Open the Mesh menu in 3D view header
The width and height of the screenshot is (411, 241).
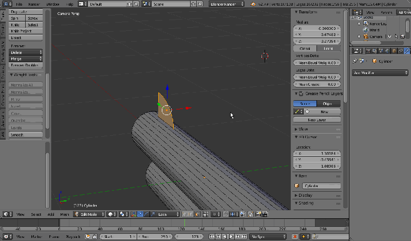[x=65, y=214]
